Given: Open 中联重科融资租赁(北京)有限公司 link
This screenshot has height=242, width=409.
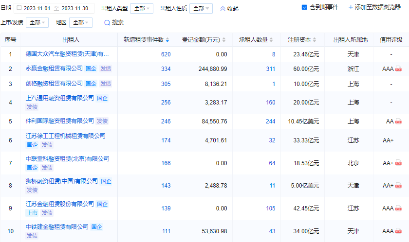Looking at the screenshot, I should (67, 159).
